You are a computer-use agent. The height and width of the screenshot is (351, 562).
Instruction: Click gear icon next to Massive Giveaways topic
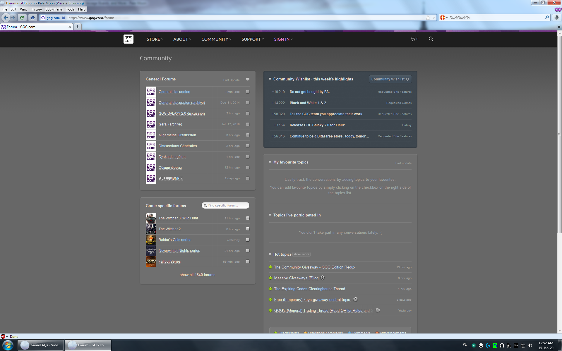[x=323, y=278]
